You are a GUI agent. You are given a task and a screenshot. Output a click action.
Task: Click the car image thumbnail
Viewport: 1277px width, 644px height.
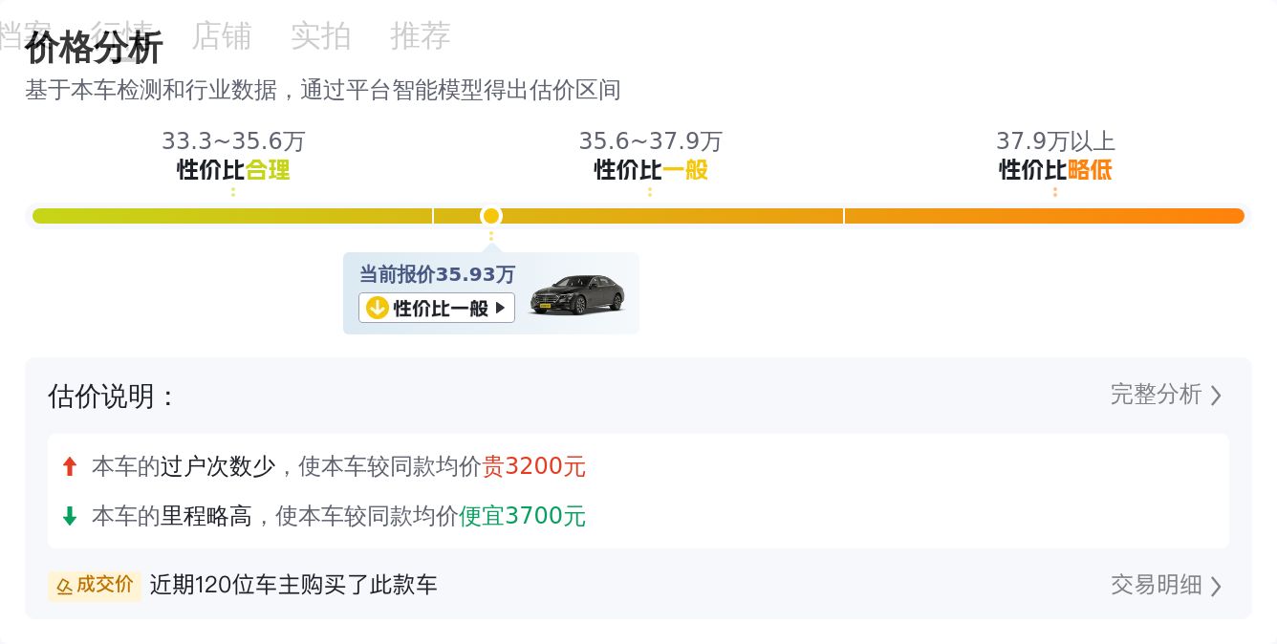coord(577,291)
